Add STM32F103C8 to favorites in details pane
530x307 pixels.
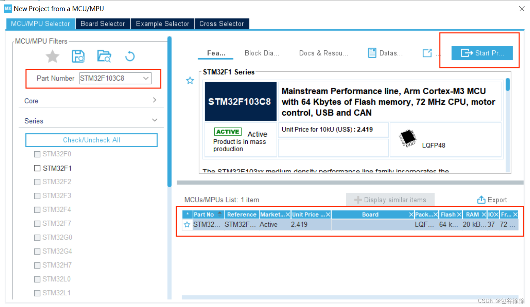[190, 81]
